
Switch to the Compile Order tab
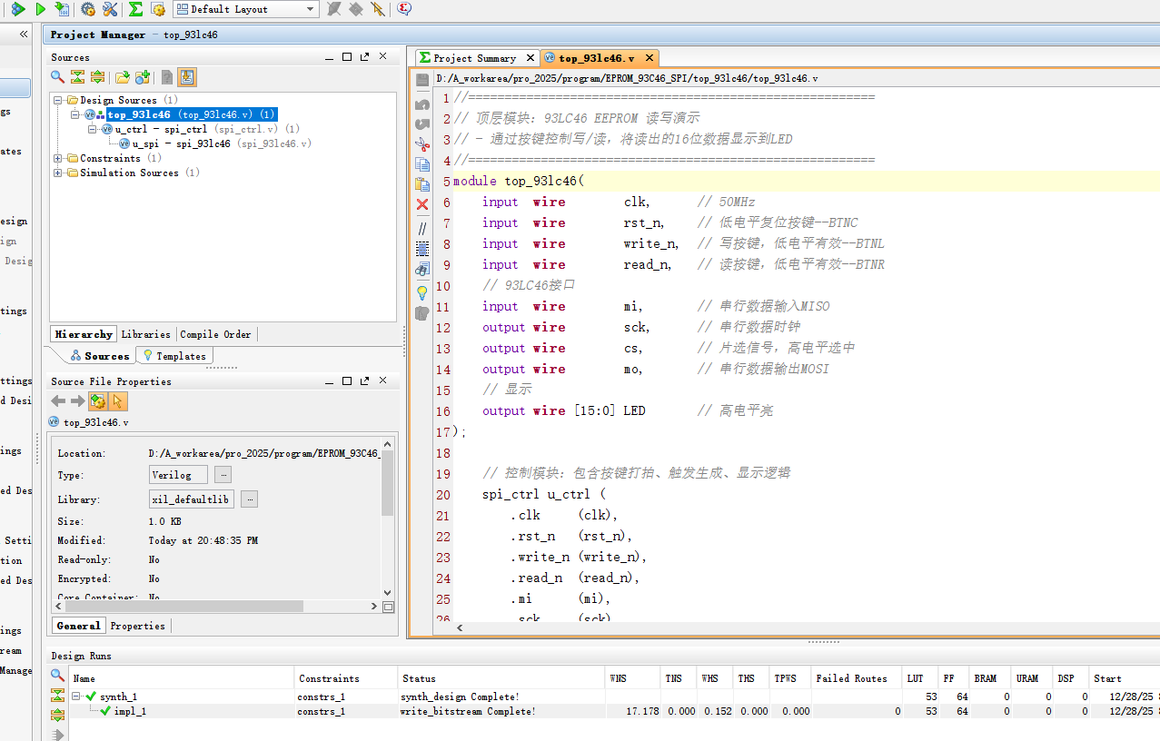point(215,334)
